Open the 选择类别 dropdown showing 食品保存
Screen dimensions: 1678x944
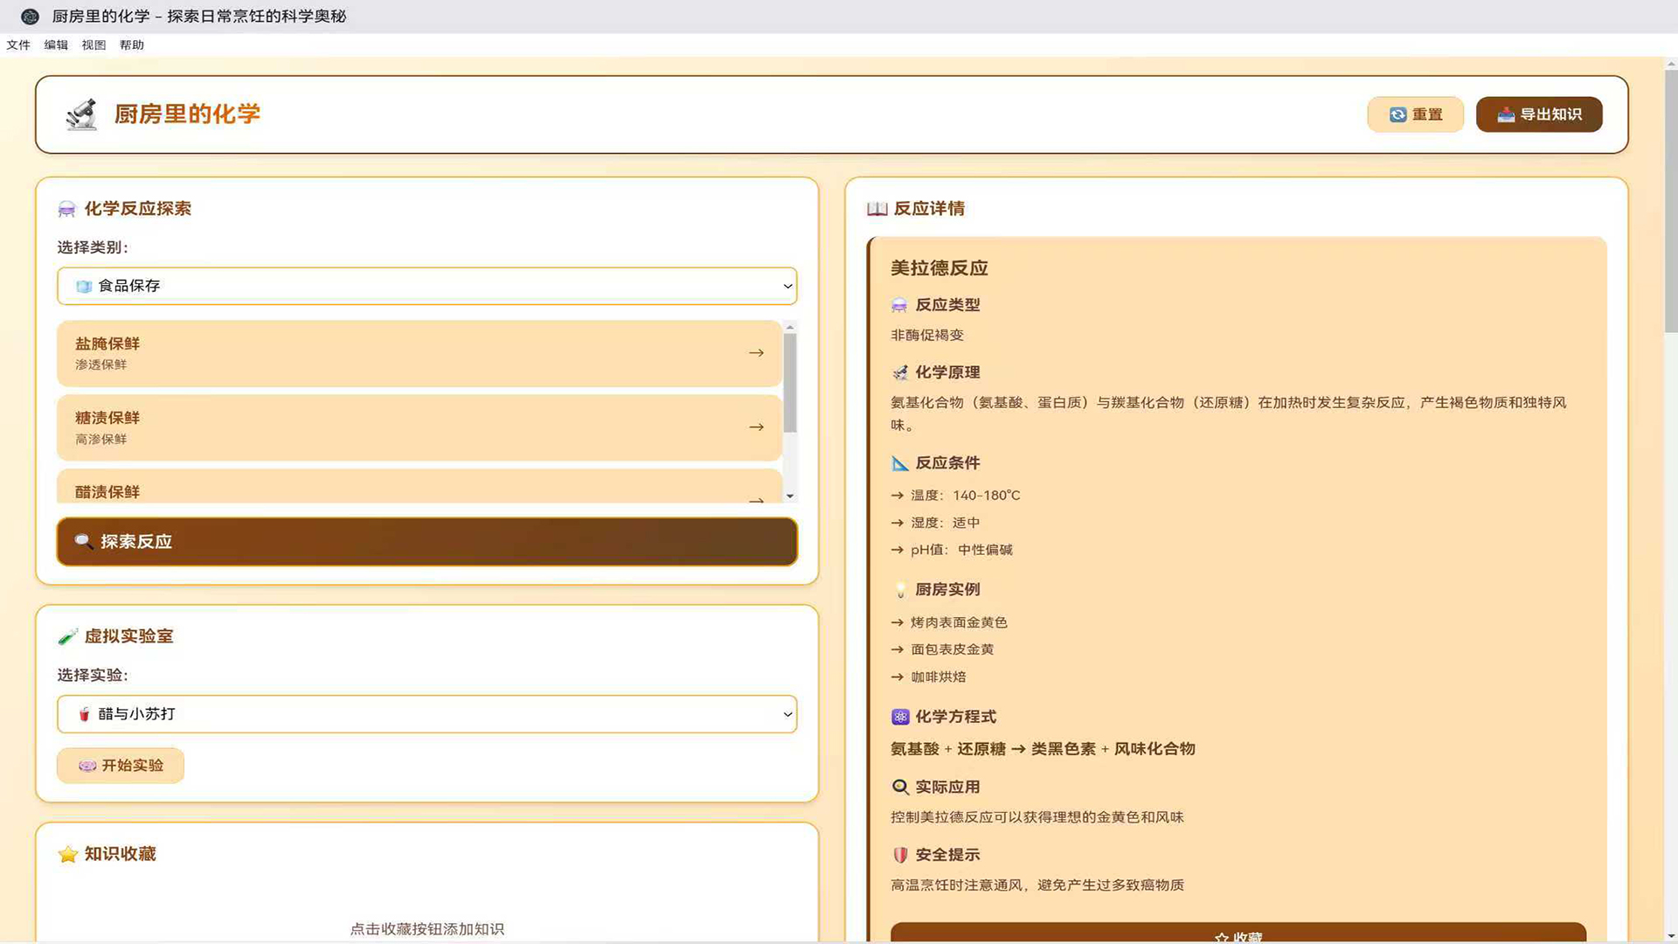click(x=426, y=286)
